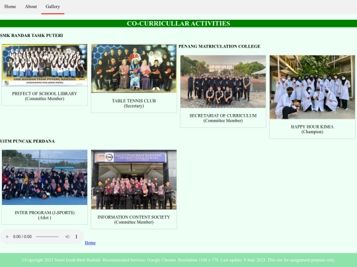
Task: Click the PENANG MATRICULATION COLLEGE heading
Action: 219,46
